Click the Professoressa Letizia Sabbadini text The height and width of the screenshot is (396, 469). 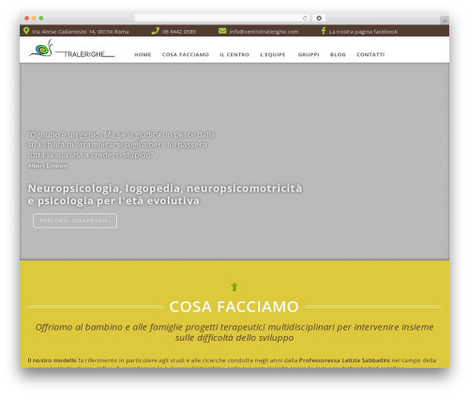click(x=344, y=360)
